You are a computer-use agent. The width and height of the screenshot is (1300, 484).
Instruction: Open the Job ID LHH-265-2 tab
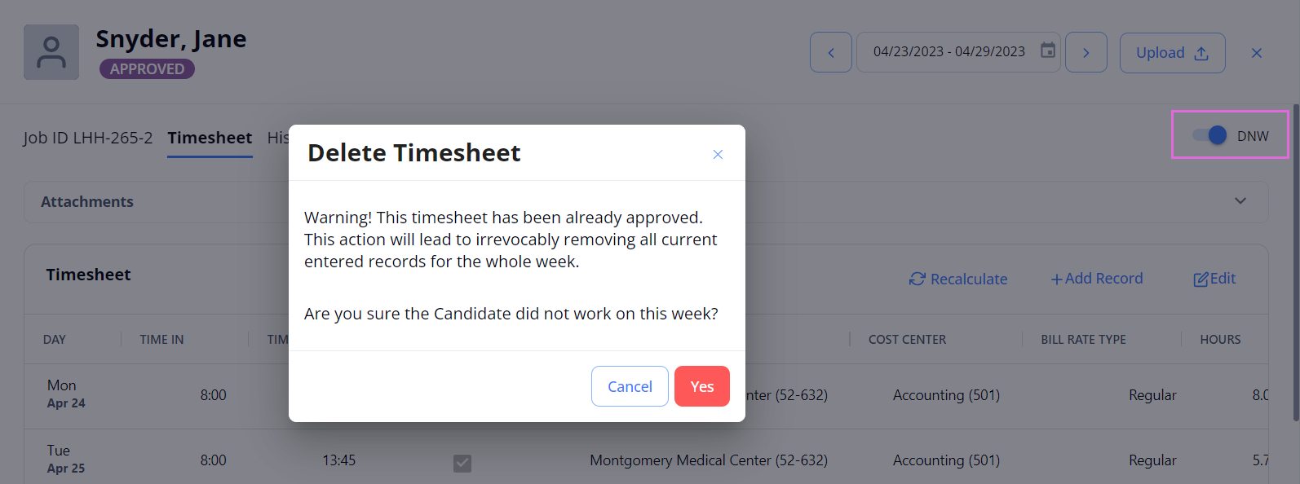(88, 138)
